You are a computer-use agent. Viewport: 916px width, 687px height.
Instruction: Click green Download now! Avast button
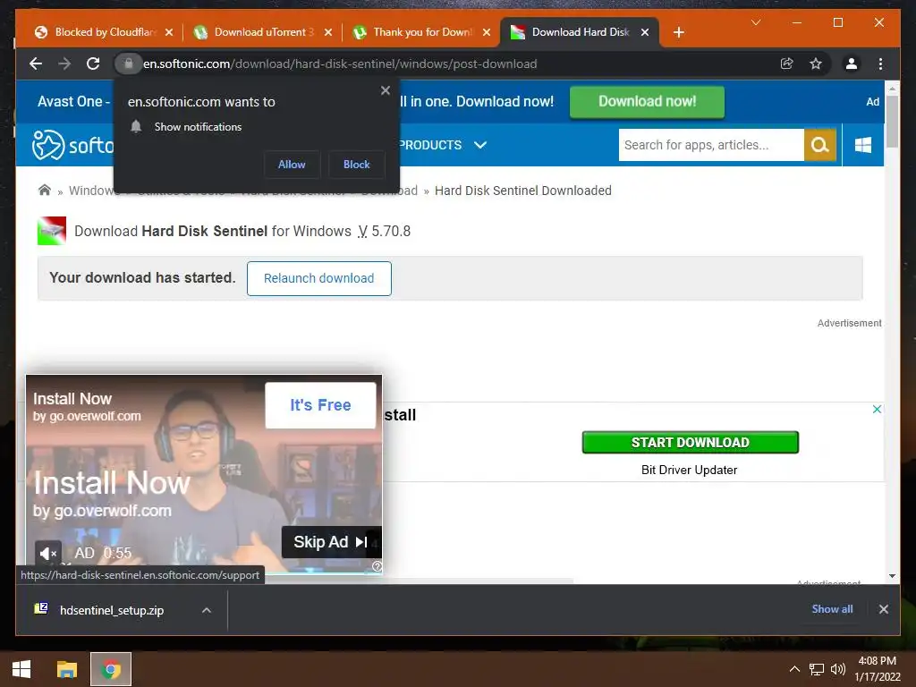(647, 102)
